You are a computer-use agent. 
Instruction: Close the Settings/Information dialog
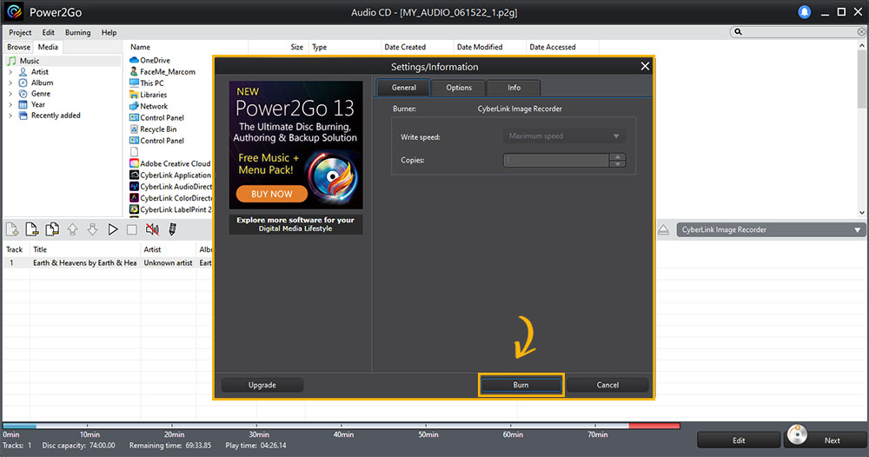tap(645, 67)
